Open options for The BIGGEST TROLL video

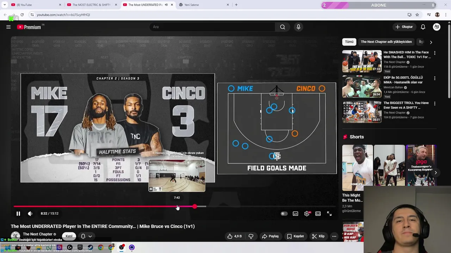coord(434,104)
